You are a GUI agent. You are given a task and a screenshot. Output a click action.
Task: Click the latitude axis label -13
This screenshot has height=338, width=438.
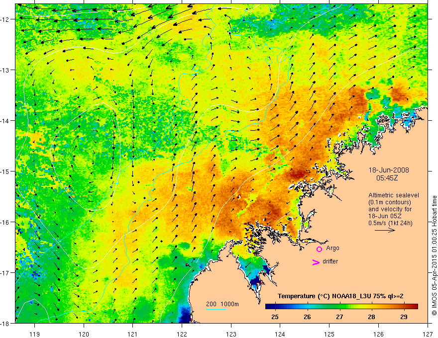(5, 70)
